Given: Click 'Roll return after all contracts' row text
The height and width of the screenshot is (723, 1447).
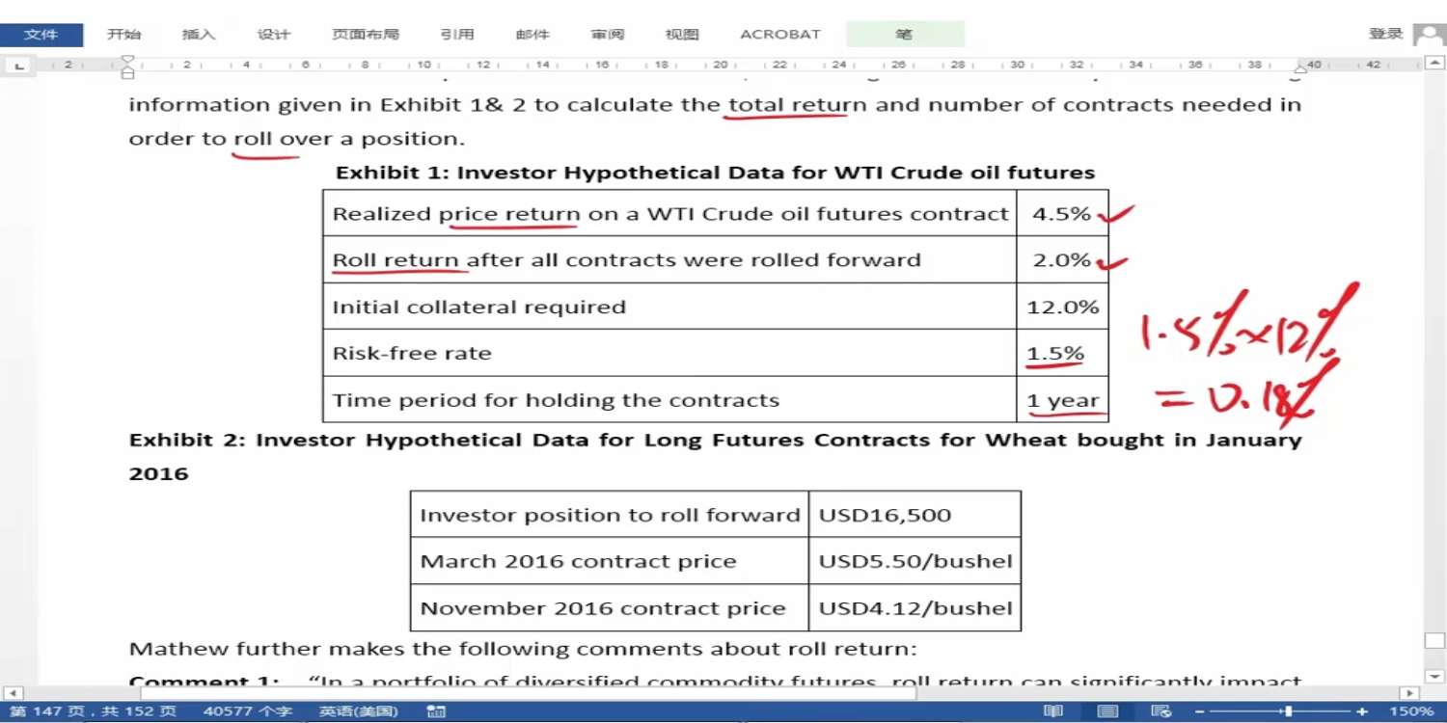Looking at the screenshot, I should pos(627,260).
